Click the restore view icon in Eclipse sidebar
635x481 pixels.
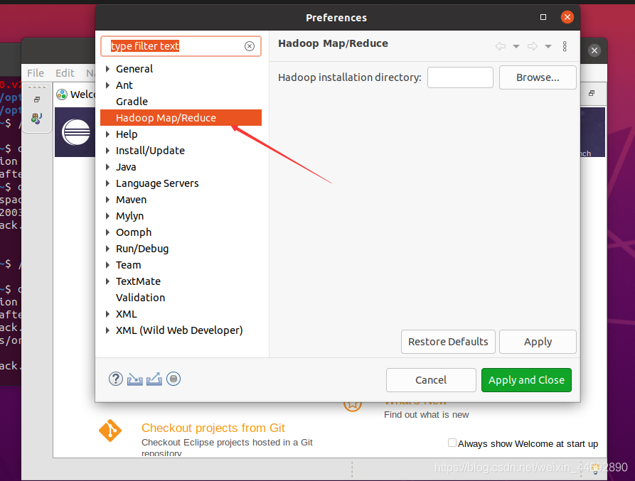point(37,99)
